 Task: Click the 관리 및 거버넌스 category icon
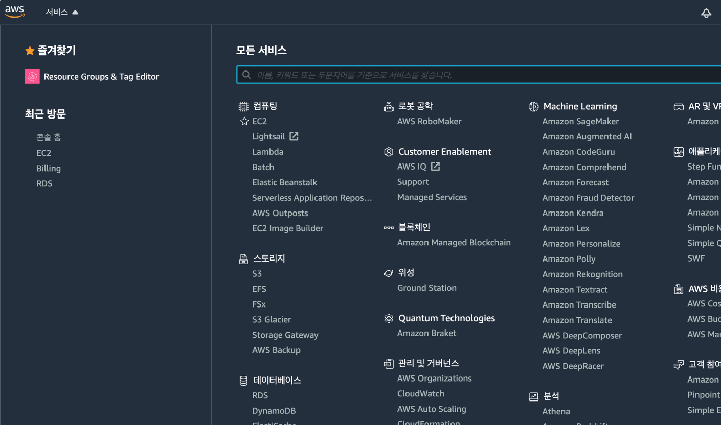pyautogui.click(x=389, y=364)
